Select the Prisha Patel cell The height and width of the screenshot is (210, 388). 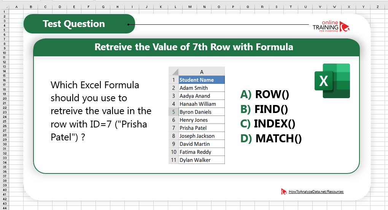(202, 128)
